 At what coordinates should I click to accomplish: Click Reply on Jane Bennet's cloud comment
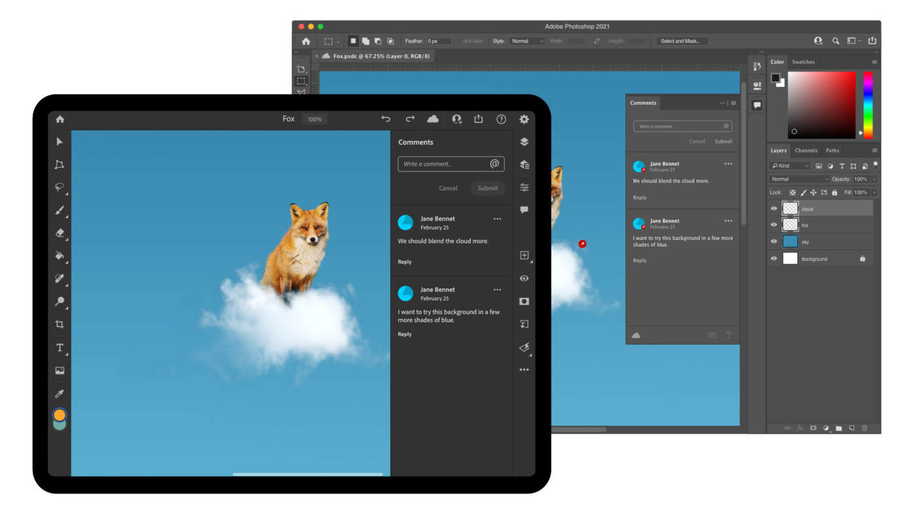point(404,261)
